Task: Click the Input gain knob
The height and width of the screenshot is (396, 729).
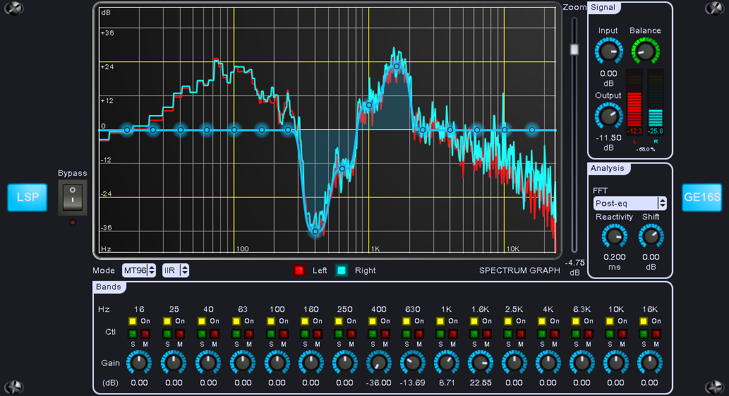Action: pos(608,51)
